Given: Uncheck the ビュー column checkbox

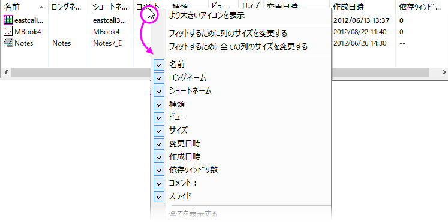Looking at the screenshot, I should [x=159, y=117].
